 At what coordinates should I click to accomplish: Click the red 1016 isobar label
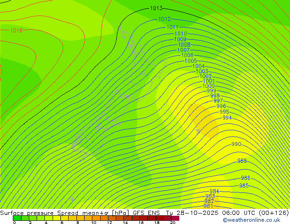pyautogui.click(x=16, y=30)
